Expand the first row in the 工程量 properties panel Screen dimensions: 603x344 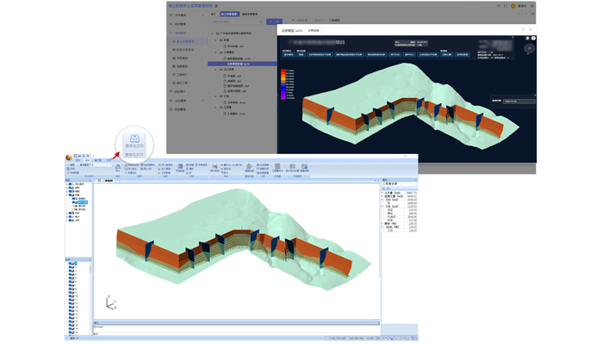383,192
